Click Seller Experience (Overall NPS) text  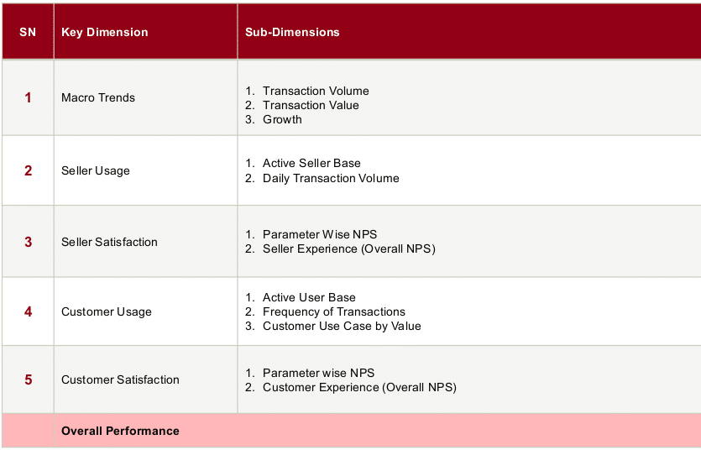pos(349,249)
